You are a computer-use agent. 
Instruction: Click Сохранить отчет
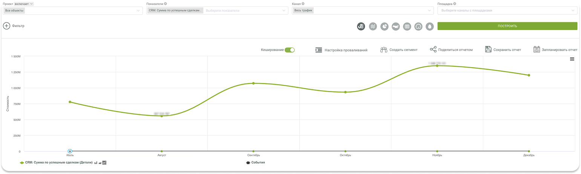coord(503,50)
